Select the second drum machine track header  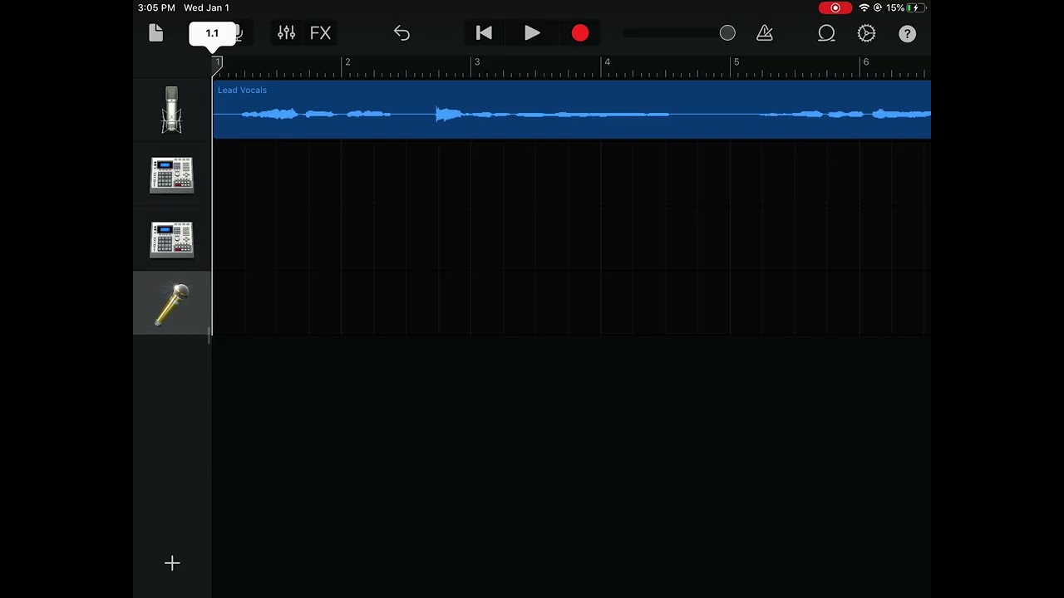click(172, 239)
